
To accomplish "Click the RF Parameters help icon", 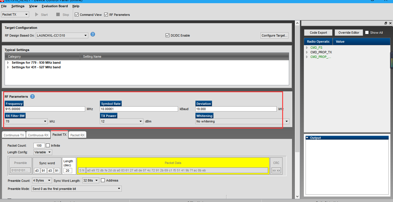I will point(32,97).
